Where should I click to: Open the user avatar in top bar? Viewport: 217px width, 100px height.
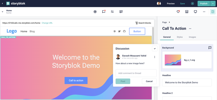point(159,3)
